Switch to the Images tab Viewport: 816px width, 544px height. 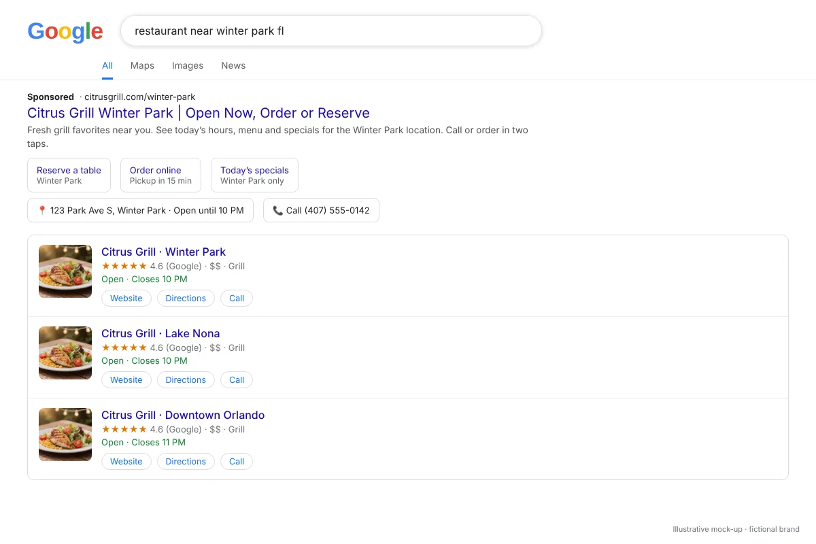(188, 66)
